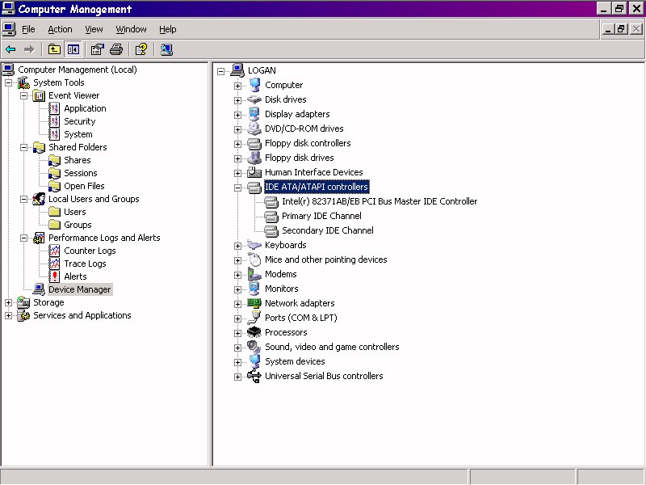
Task: Expand the Monitors category
Action: tap(237, 289)
